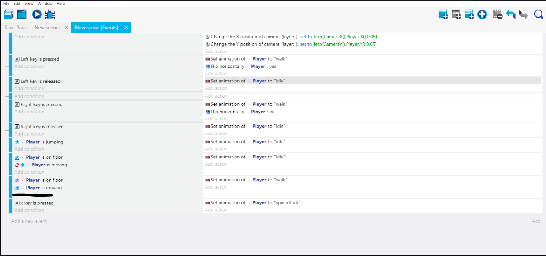Toggle the Flip horizontally no value for Player

(x=273, y=112)
